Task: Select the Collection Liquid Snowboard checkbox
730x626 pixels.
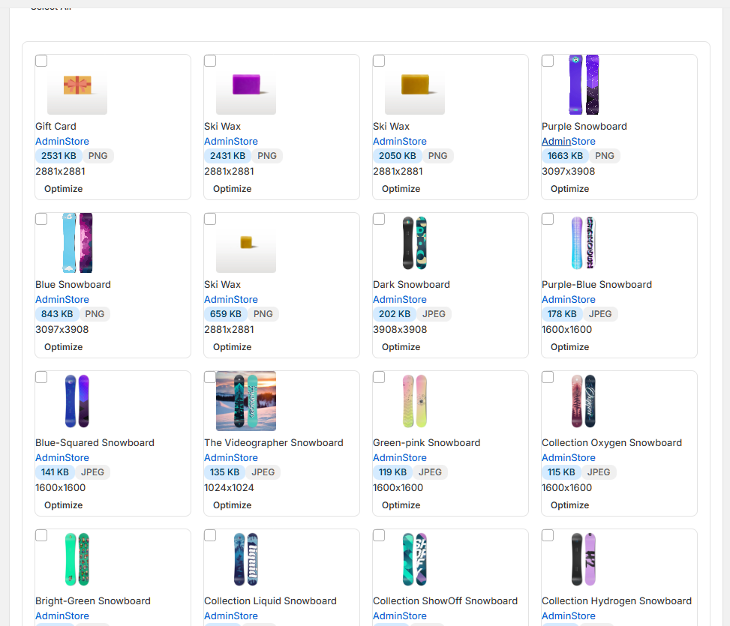Action: 210,535
